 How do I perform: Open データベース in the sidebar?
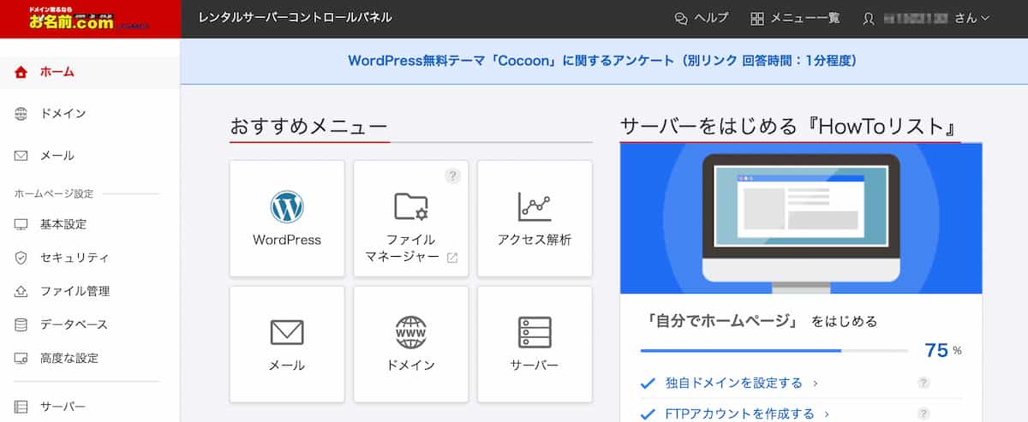pos(74,324)
